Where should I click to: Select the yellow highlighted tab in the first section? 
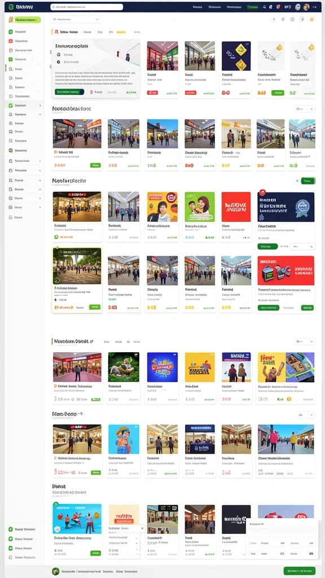tap(121, 32)
